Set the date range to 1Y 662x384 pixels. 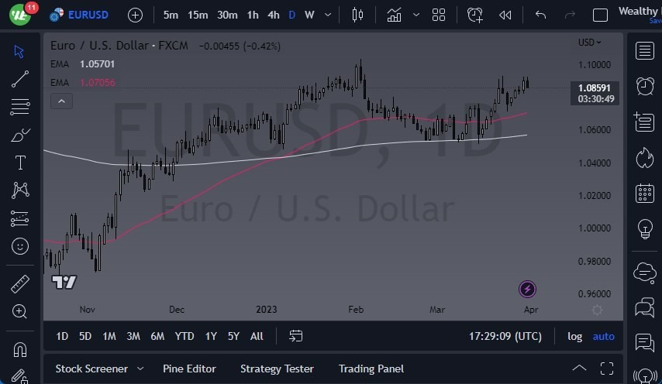(x=211, y=336)
